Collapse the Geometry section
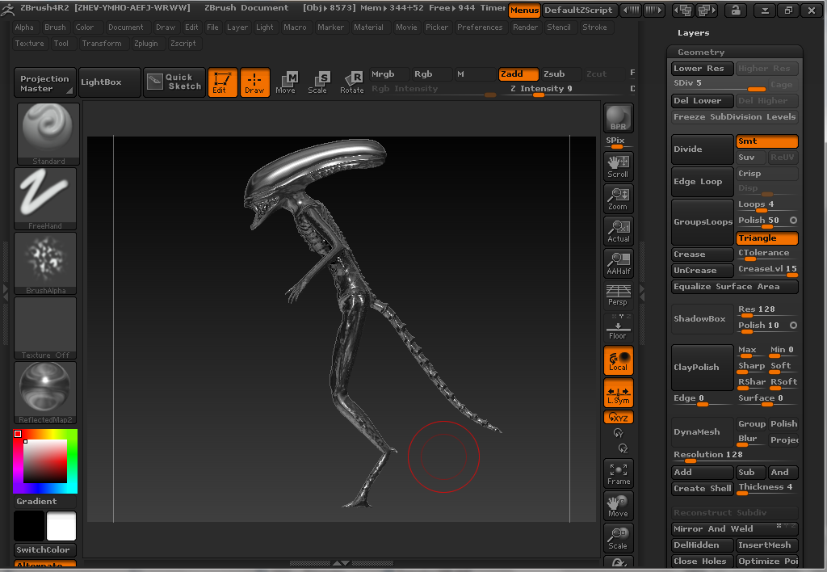Screen dimensions: 827x572 [x=701, y=52]
